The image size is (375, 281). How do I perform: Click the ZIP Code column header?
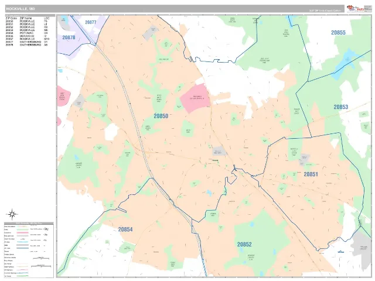point(11,18)
